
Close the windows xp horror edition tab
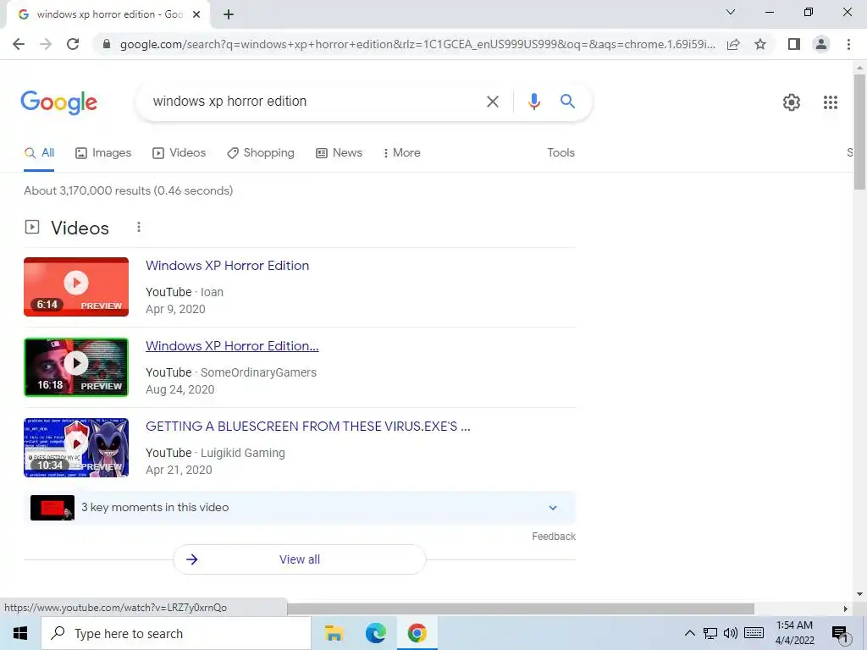pyautogui.click(x=196, y=14)
